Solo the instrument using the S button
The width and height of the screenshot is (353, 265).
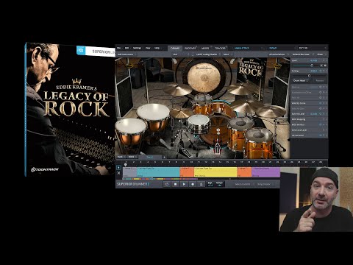point(321,66)
